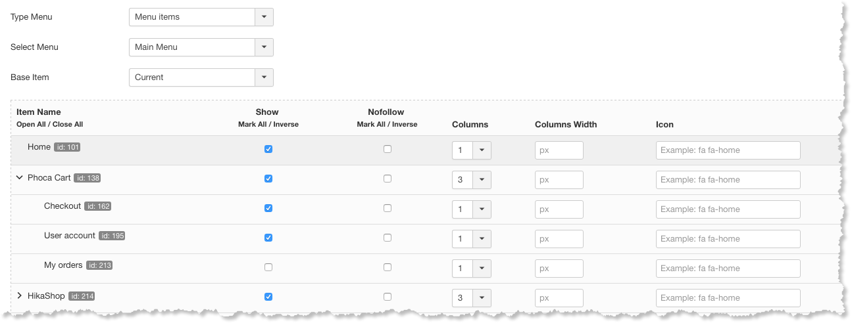Uncheck Show checkbox for Home
Viewport: 852px width, 323px height.
tap(268, 149)
